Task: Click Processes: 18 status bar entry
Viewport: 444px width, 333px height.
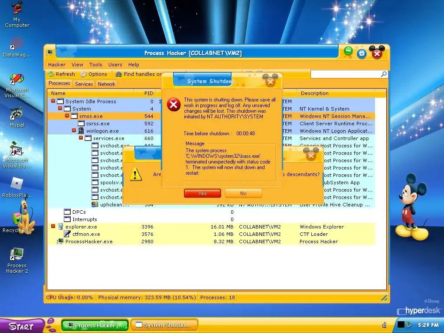Action: (x=218, y=297)
